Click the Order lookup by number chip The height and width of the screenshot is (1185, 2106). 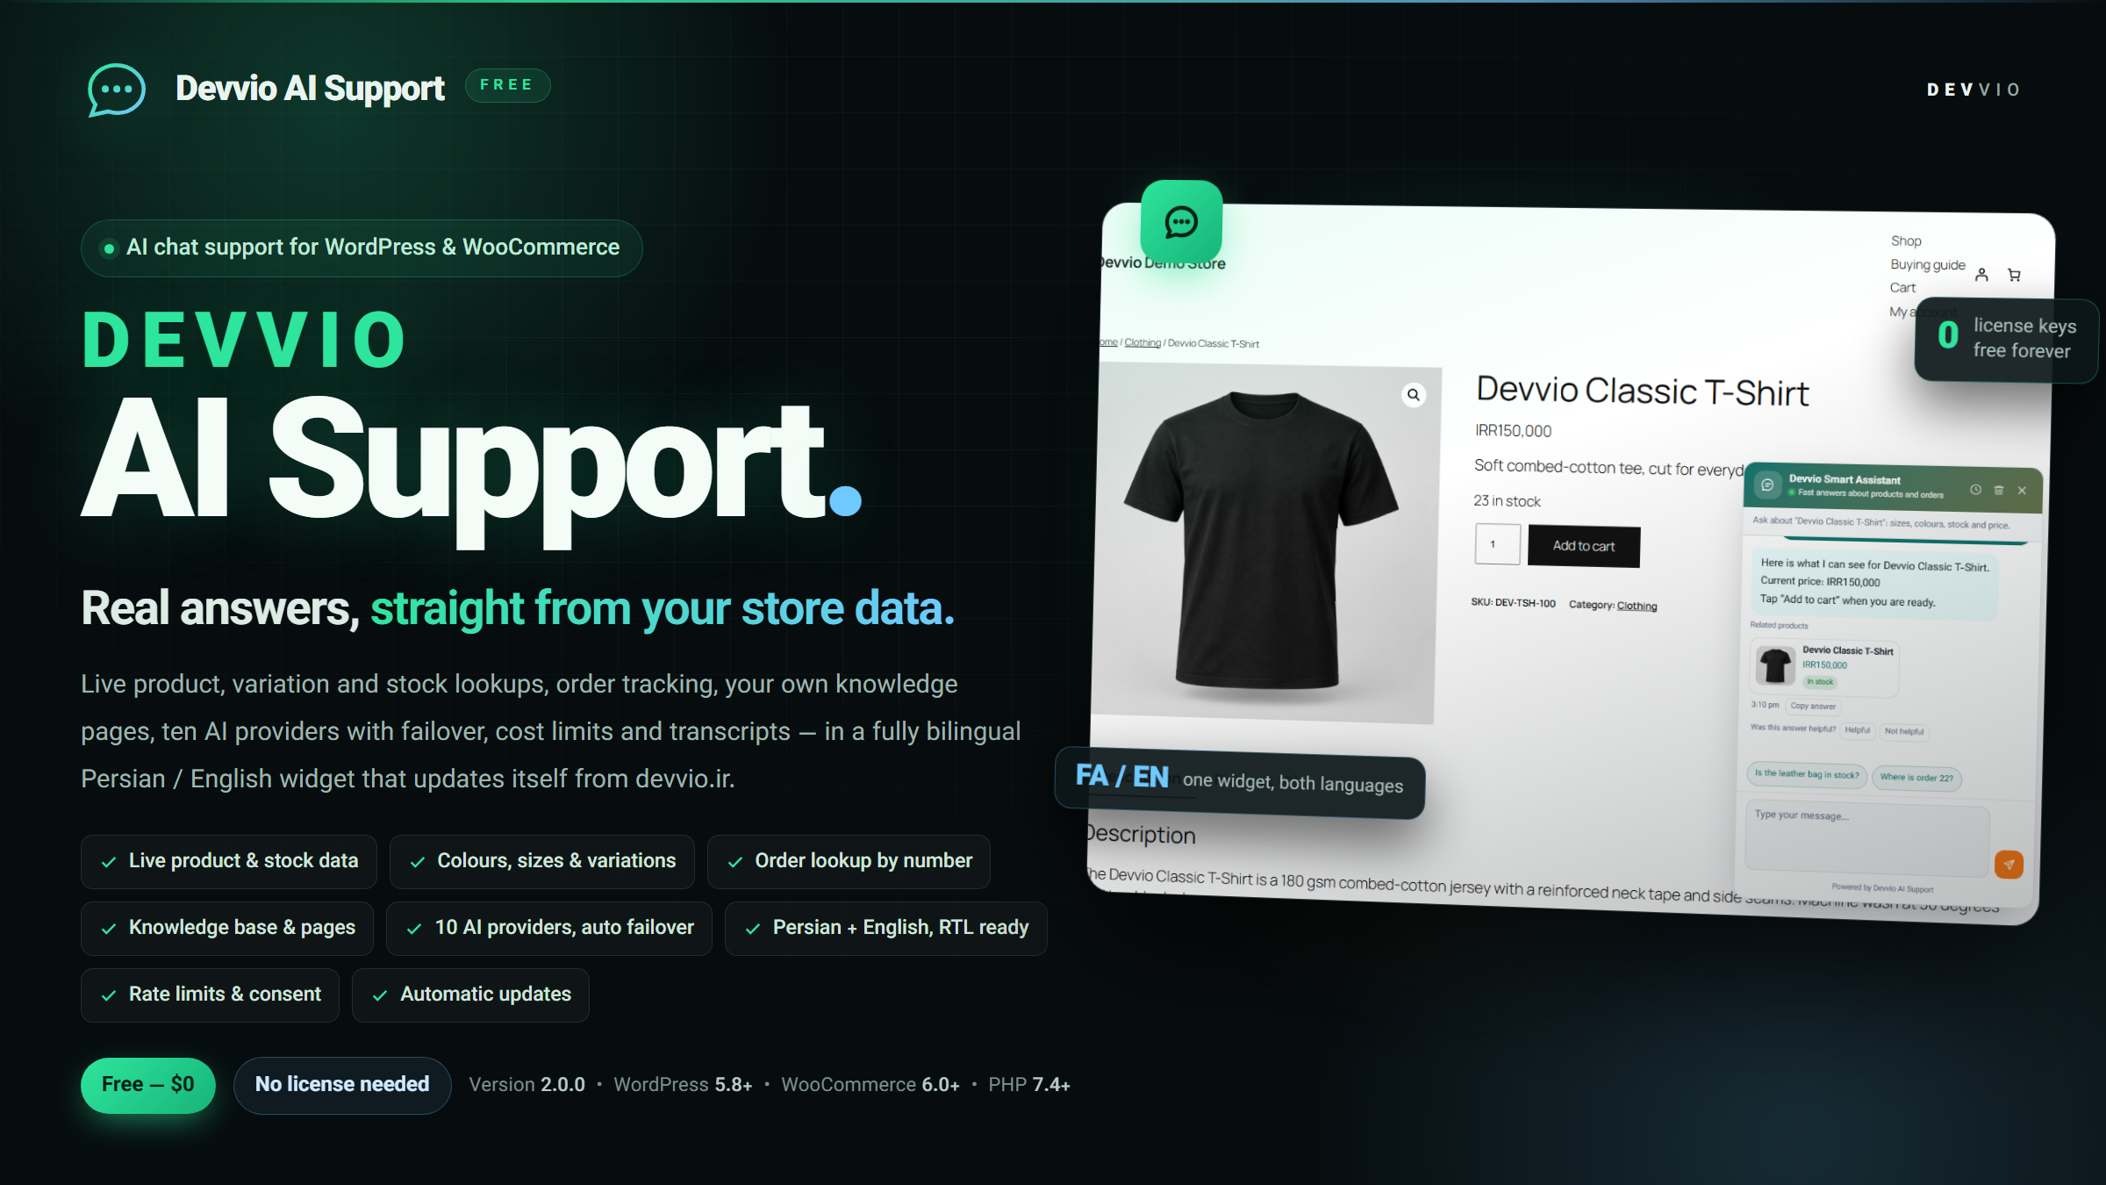849,861
